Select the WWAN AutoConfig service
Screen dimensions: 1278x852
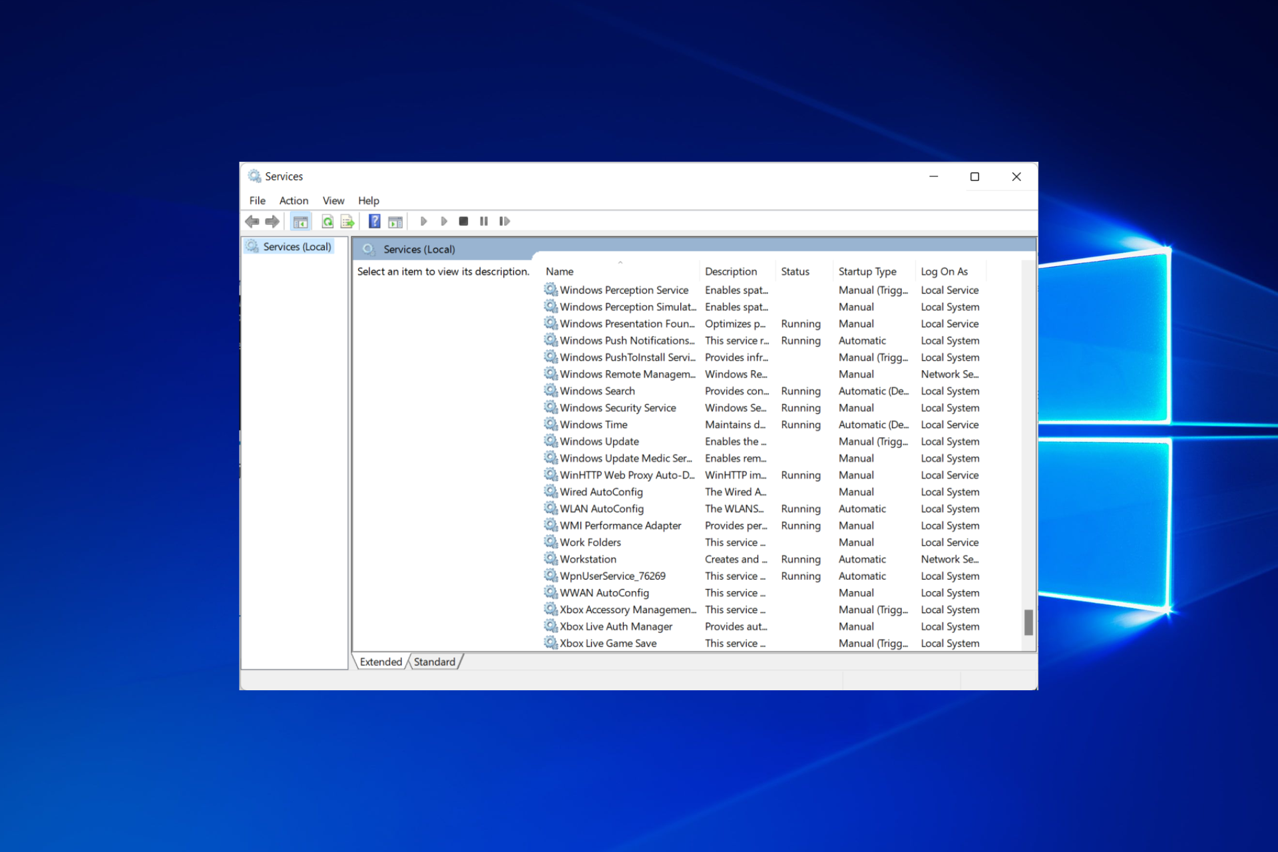coord(604,593)
